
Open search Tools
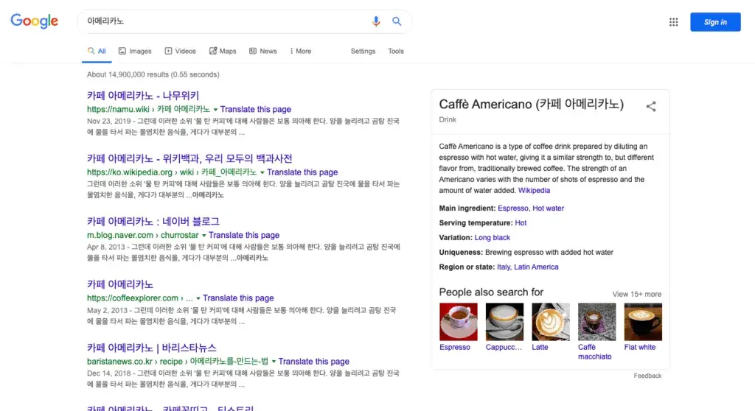pyautogui.click(x=396, y=51)
